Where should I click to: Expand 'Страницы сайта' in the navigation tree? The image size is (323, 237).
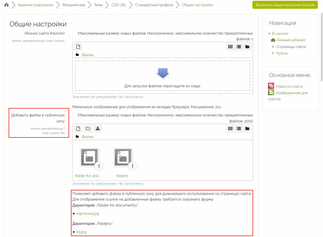tap(273, 47)
